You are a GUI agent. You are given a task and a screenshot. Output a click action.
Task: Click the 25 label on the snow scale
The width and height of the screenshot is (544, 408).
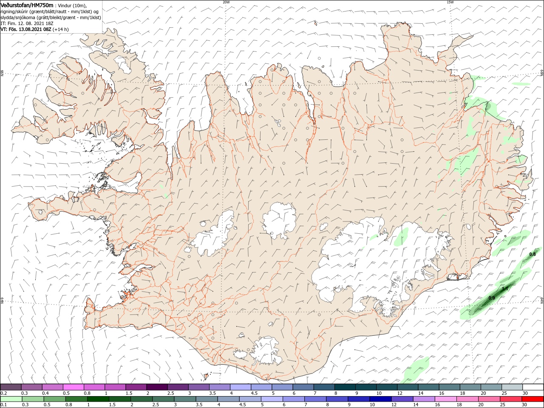504,393
